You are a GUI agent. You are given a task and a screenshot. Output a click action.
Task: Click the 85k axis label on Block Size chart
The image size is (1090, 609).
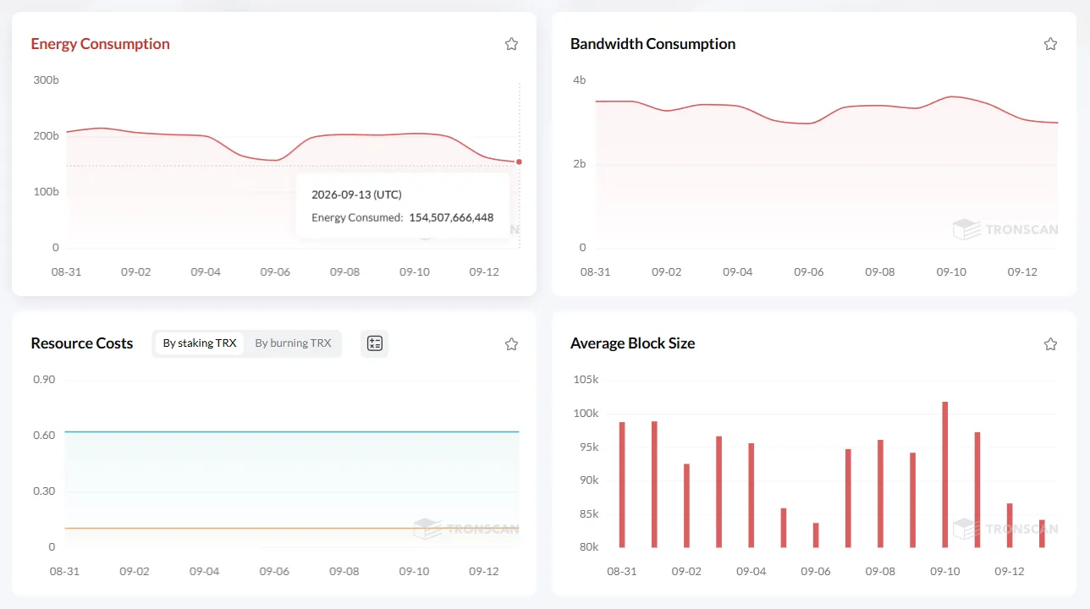point(588,514)
